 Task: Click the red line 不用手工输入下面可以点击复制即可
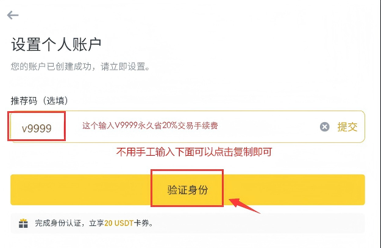[x=194, y=152]
